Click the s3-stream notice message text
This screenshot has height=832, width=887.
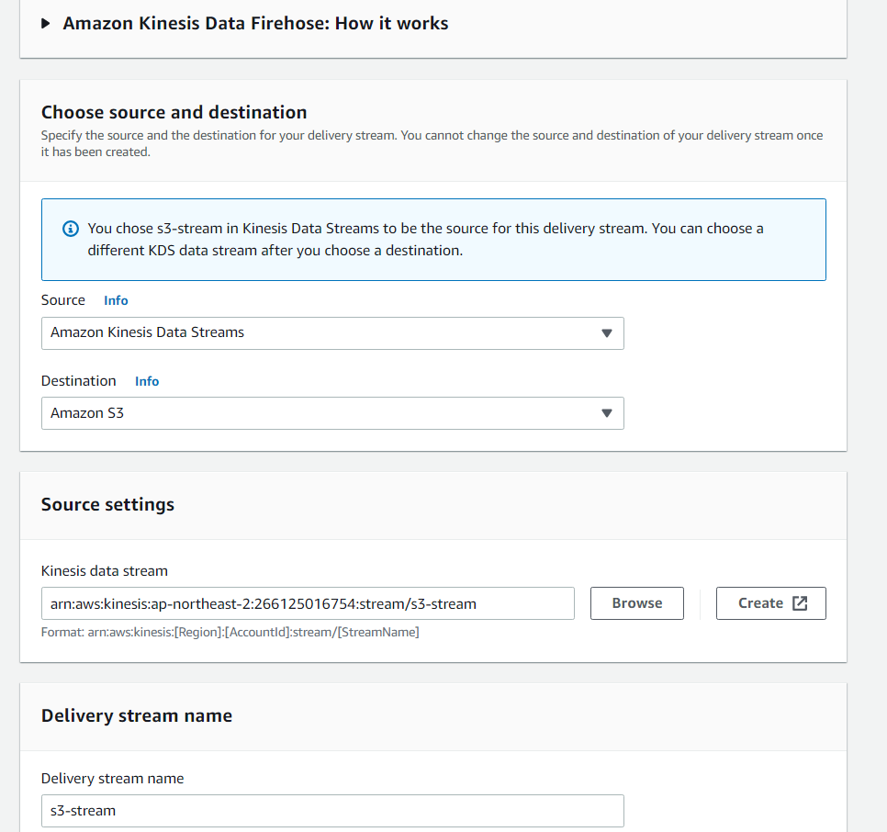click(x=425, y=239)
